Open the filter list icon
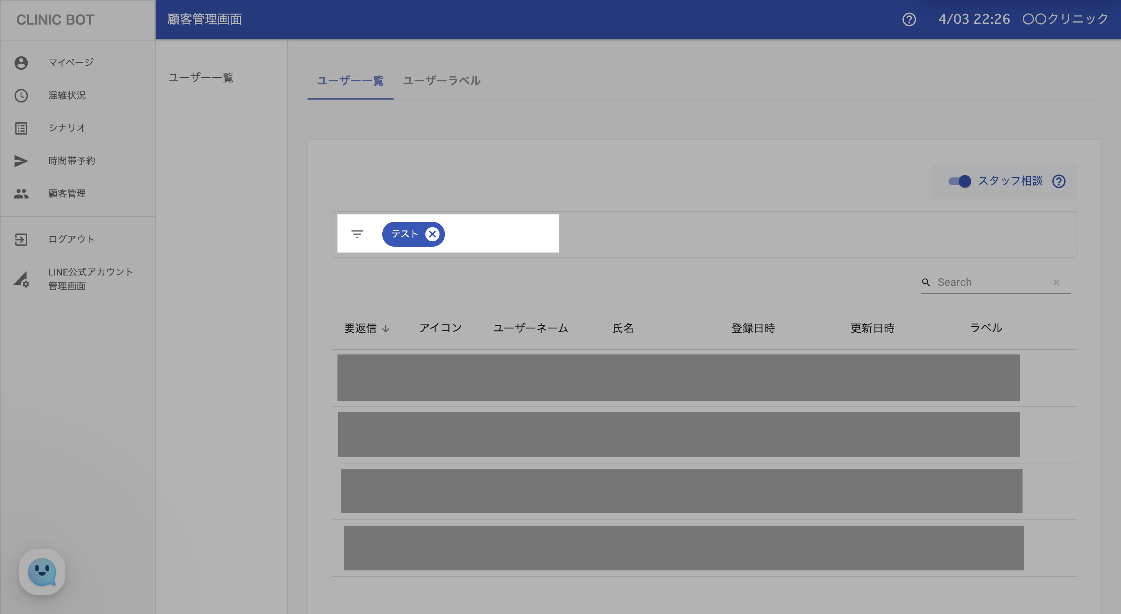The image size is (1121, 614). click(x=357, y=234)
